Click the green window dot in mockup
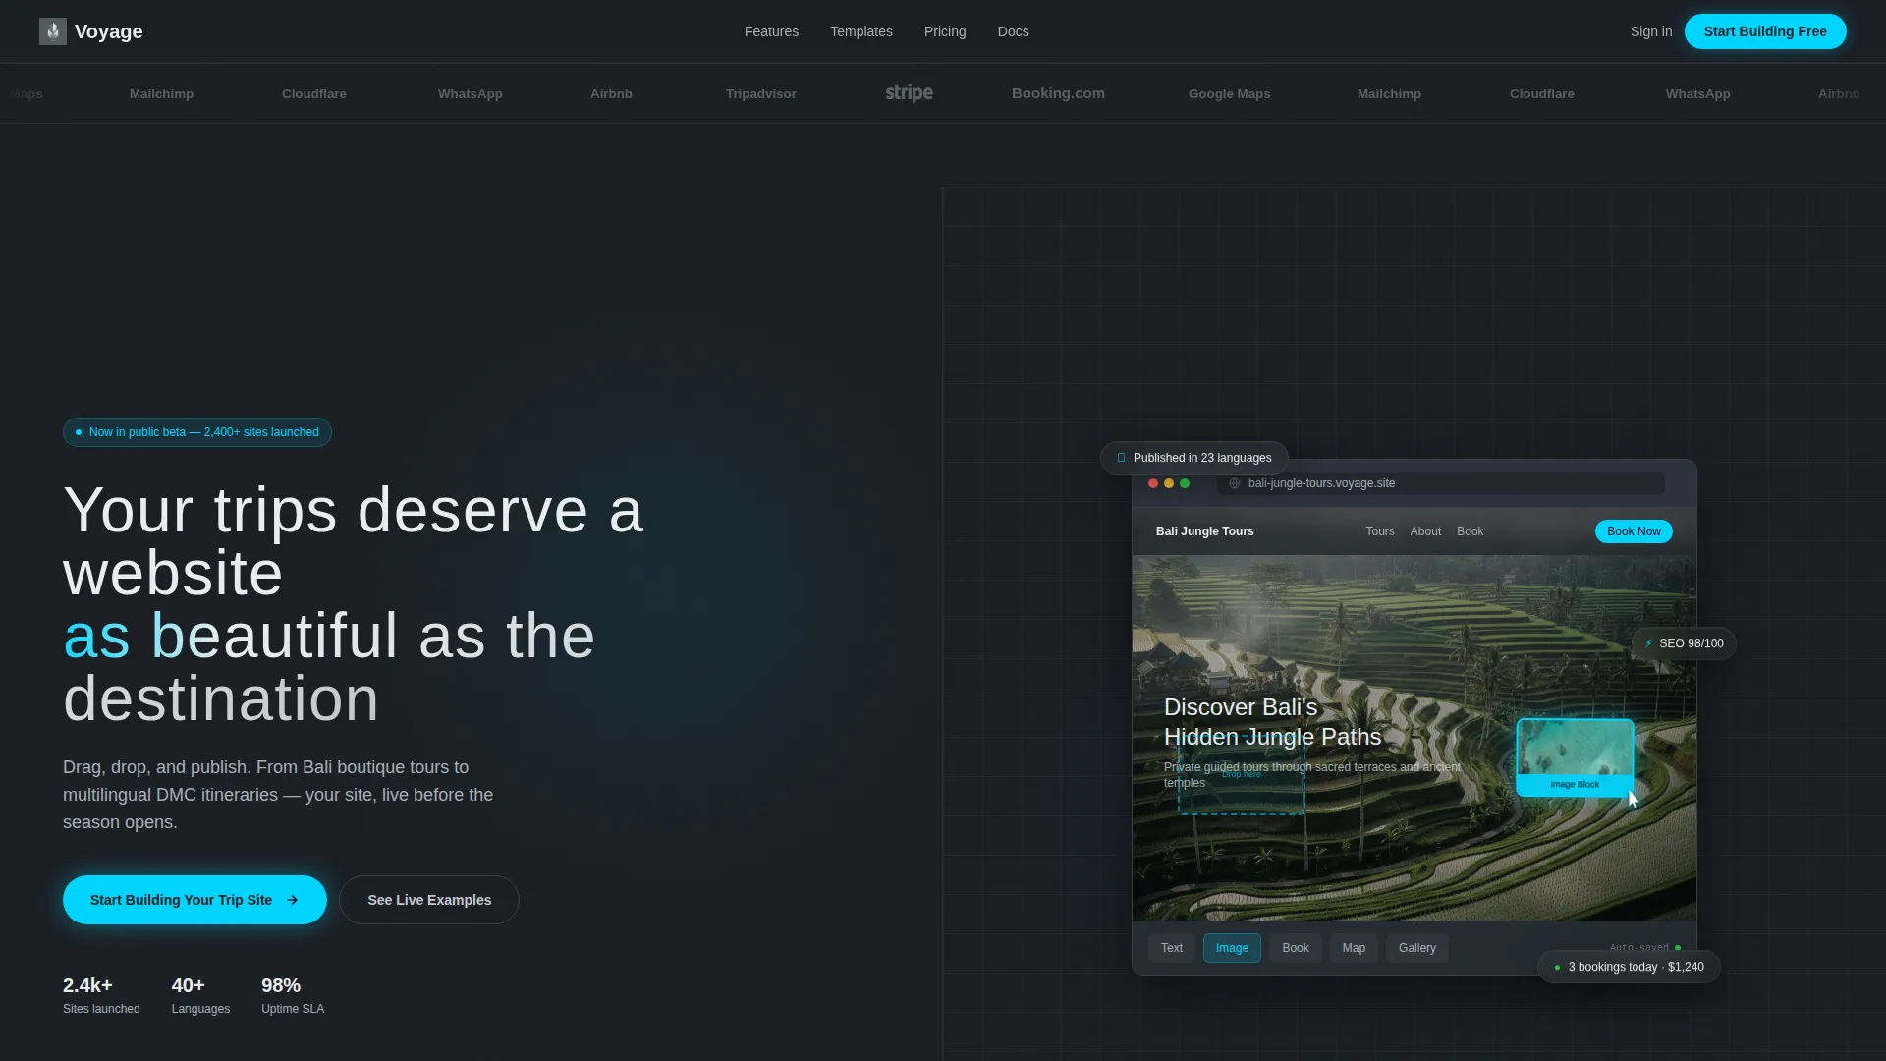The image size is (1886, 1061). point(1185,483)
